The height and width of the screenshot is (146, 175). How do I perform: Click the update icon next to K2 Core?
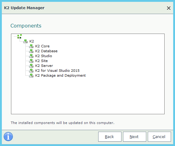coord(31,46)
